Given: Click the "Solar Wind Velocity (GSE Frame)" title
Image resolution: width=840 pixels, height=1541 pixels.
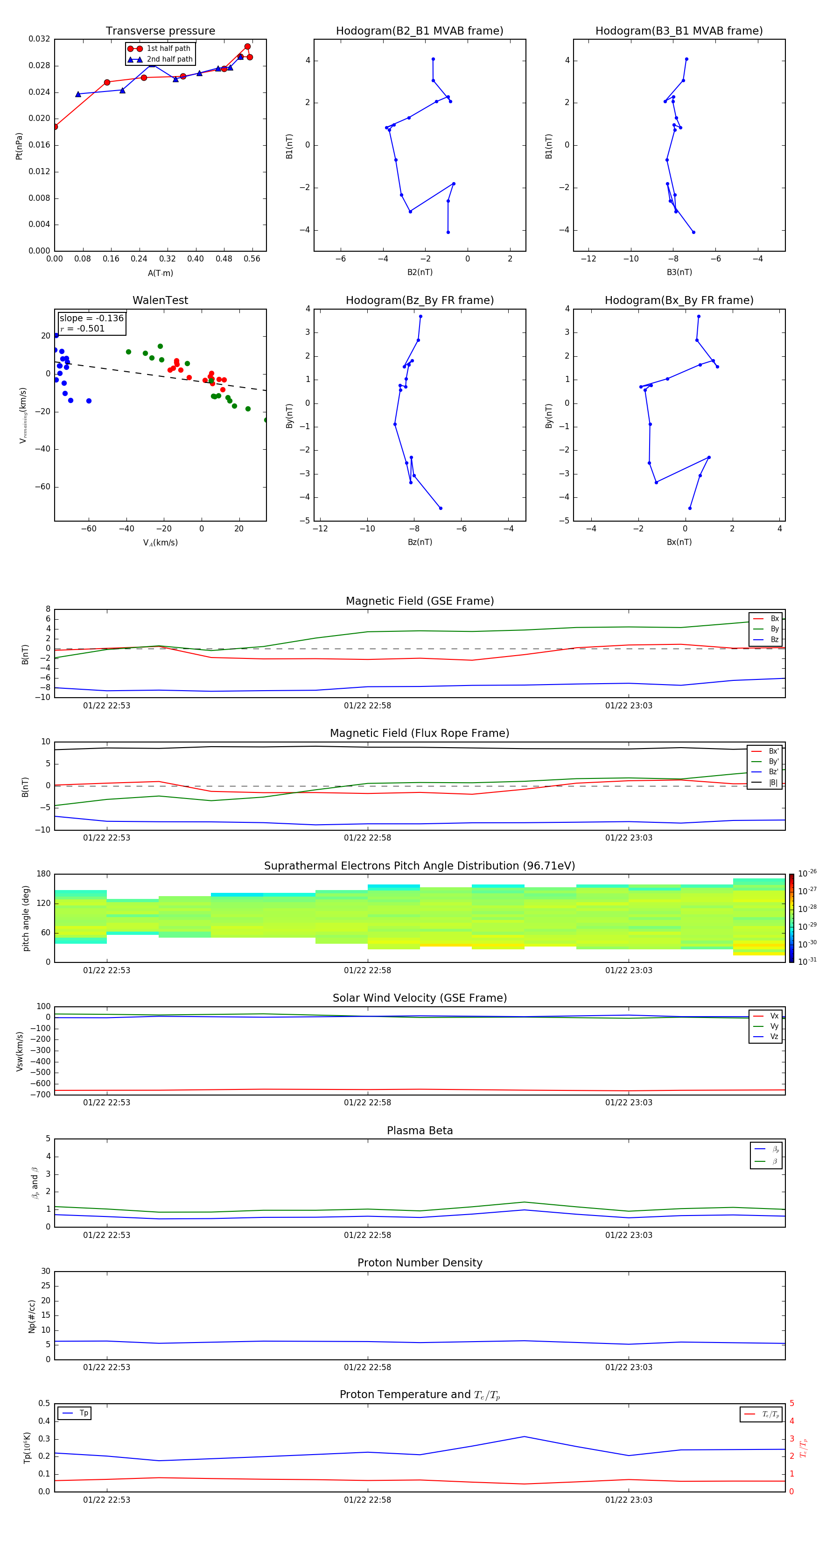Looking at the screenshot, I should pyautogui.click(x=420, y=998).
